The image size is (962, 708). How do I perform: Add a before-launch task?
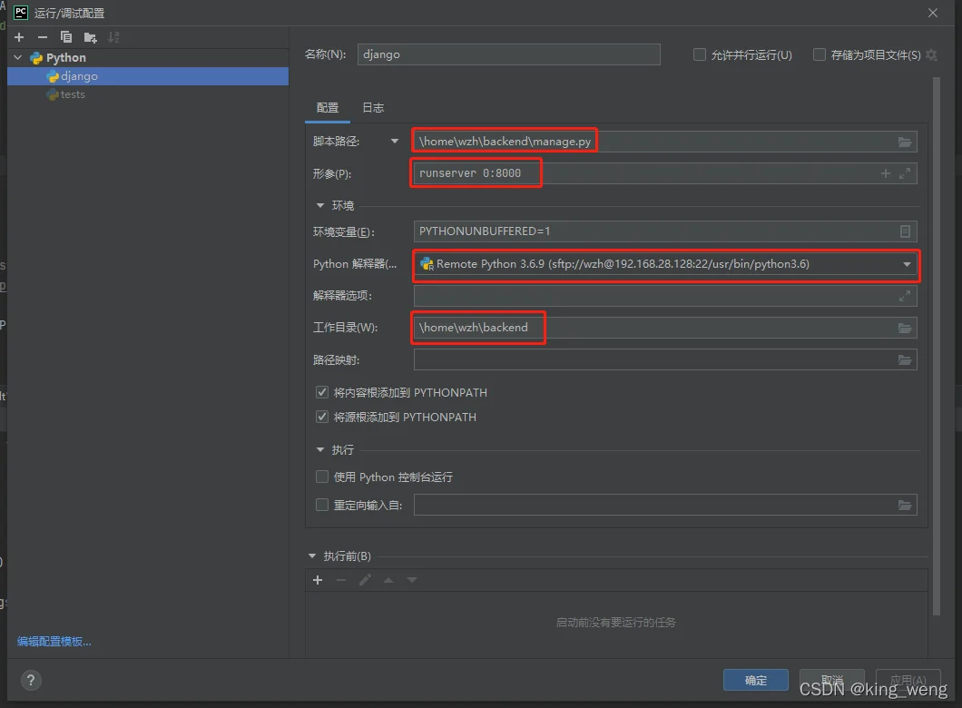(318, 580)
